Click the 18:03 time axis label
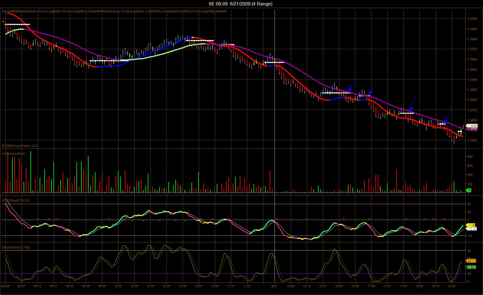Image resolution: width=483 pixels, height=295 pixels. [419, 286]
